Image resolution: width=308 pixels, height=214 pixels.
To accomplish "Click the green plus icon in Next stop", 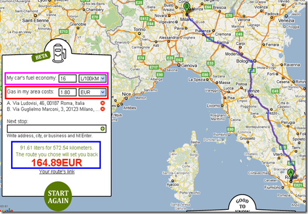I will click(x=102, y=128).
